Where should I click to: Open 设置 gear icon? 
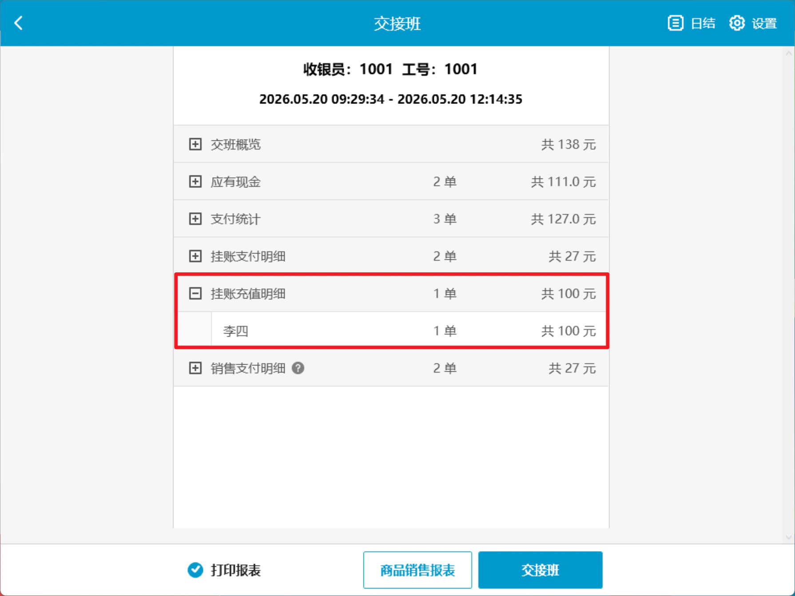[x=737, y=23]
